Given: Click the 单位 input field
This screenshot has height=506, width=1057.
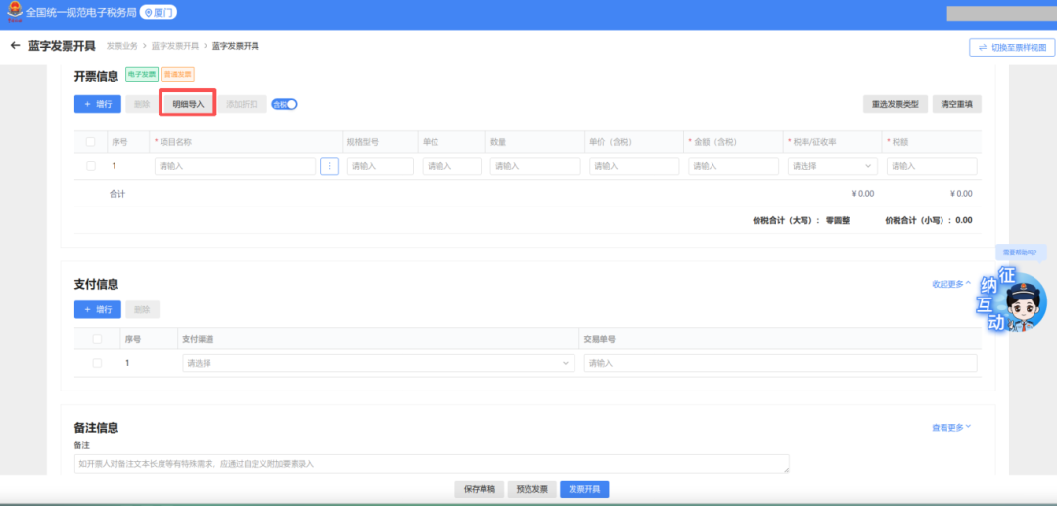Looking at the screenshot, I should click(451, 166).
